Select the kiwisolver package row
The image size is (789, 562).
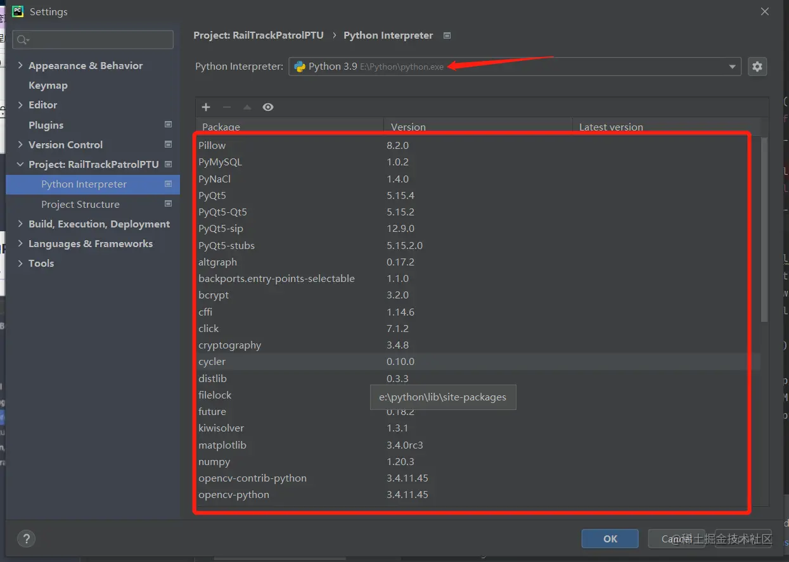(478, 428)
